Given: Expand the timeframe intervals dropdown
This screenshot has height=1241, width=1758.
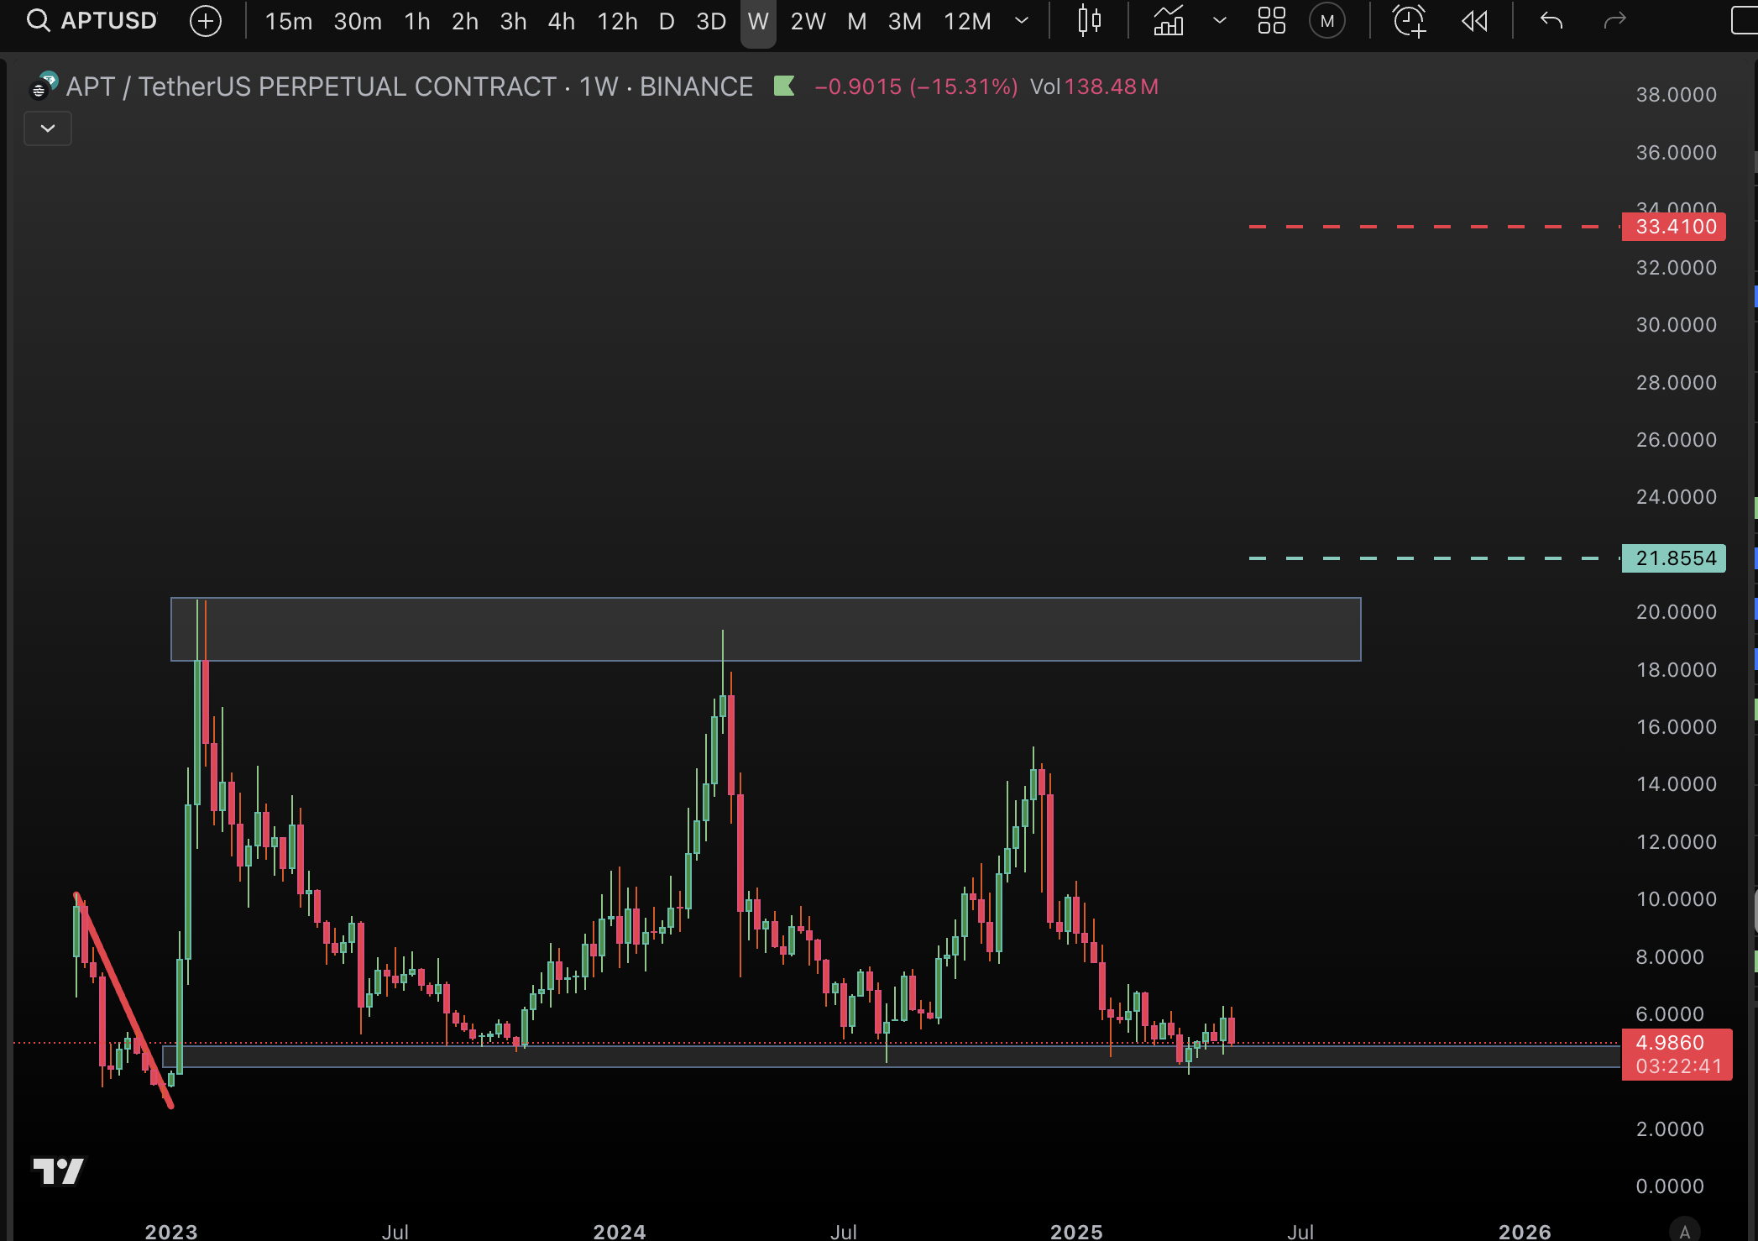Looking at the screenshot, I should (x=1022, y=21).
